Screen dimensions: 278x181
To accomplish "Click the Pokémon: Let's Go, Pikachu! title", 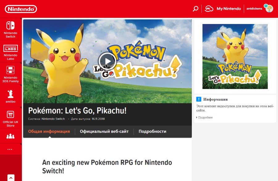I will tap(77, 111).
